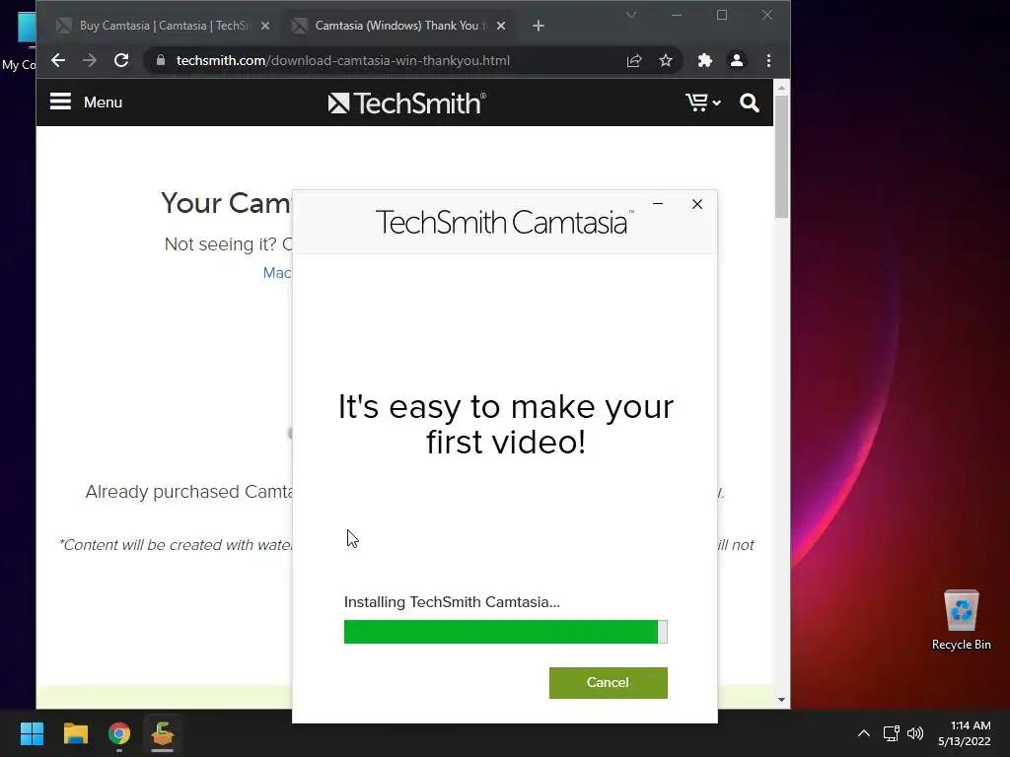Click scrollbar up arrow
This screenshot has width=1010, height=757.
pos(781,88)
